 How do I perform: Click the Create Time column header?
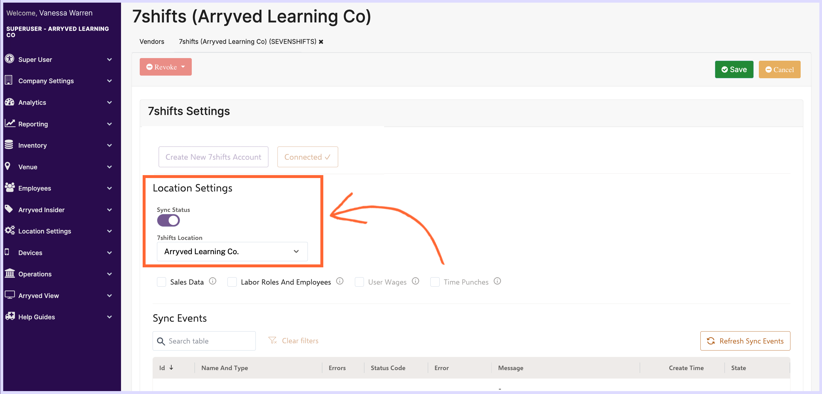coord(686,368)
